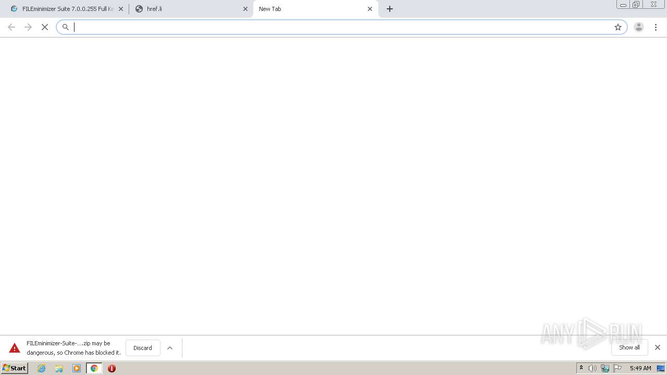The height and width of the screenshot is (375, 667).
Task: Open Windows Media Player from taskbar
Action: click(77, 368)
